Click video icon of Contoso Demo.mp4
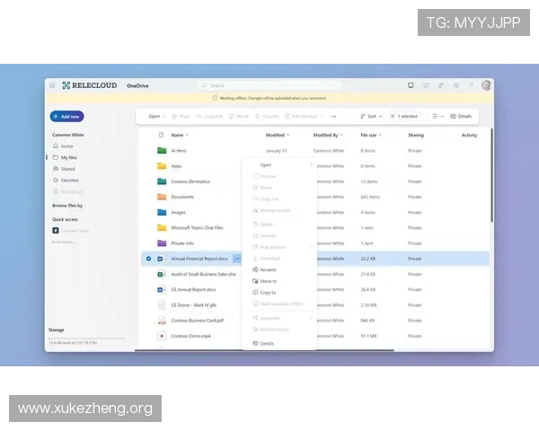539x431 pixels. (x=162, y=336)
